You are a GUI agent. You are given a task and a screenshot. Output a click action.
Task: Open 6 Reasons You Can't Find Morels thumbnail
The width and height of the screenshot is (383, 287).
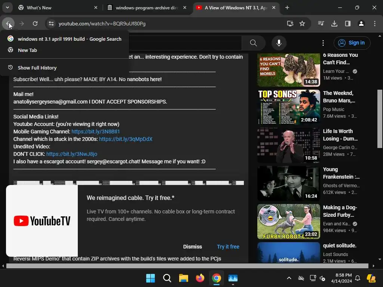tap(288, 70)
